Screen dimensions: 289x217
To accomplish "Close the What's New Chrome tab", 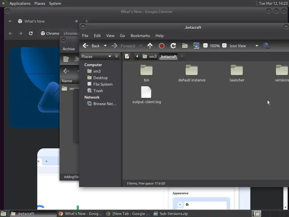I will [76, 21].
